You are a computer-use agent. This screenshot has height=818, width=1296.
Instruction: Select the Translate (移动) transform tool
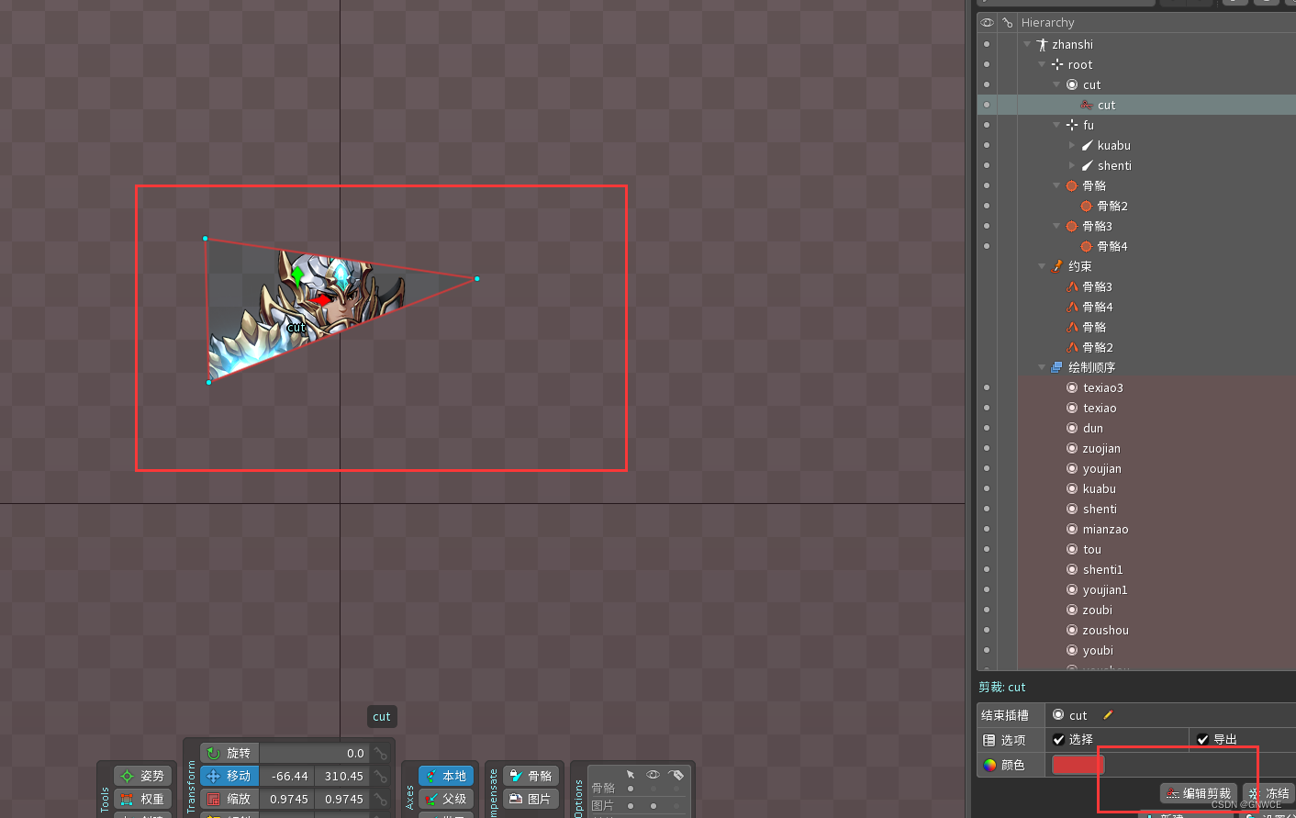click(229, 776)
